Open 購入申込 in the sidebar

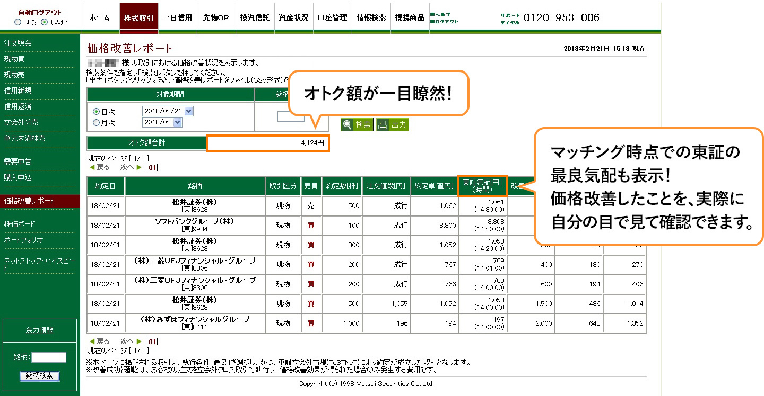[18, 177]
